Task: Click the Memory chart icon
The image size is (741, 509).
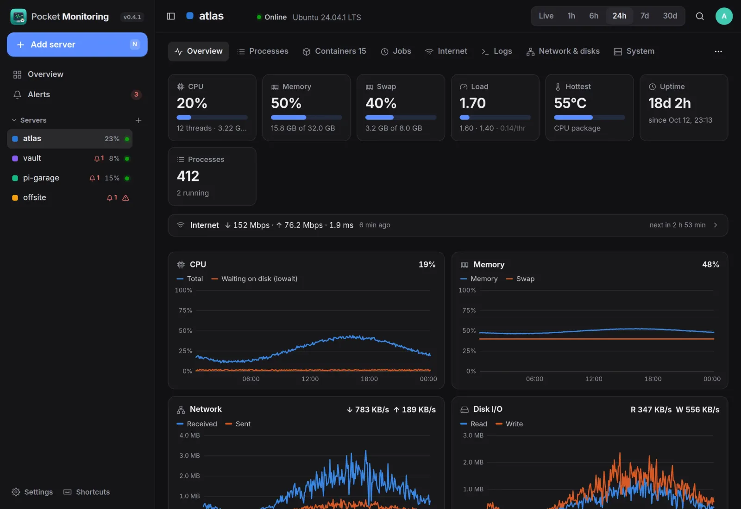Action: [x=465, y=265]
